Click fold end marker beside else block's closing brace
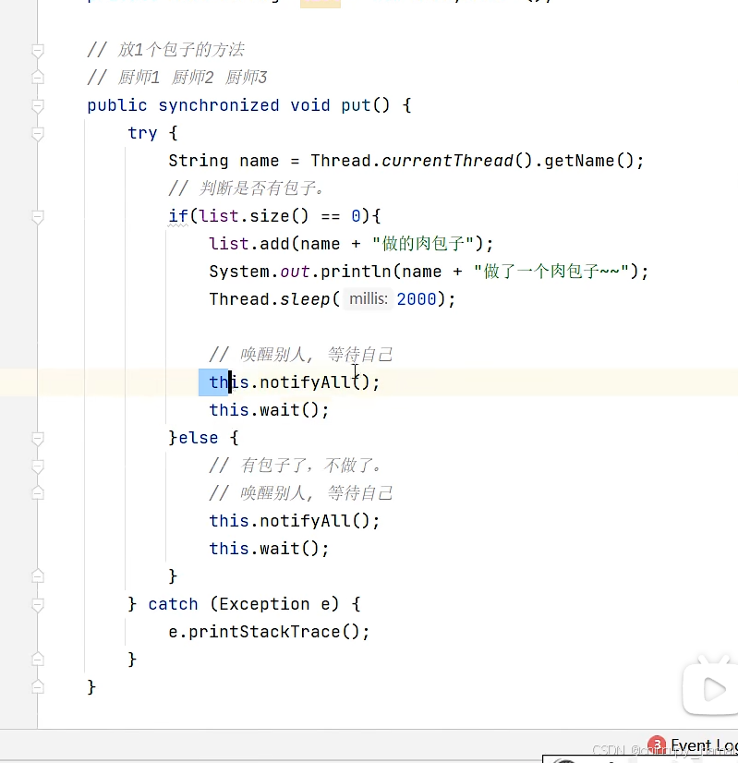Viewport: 738px width, 763px height. point(38,576)
